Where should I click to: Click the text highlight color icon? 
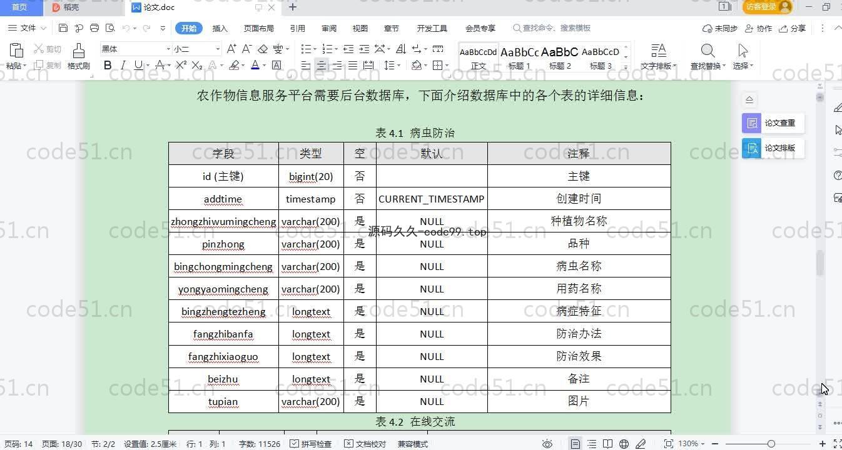[233, 65]
